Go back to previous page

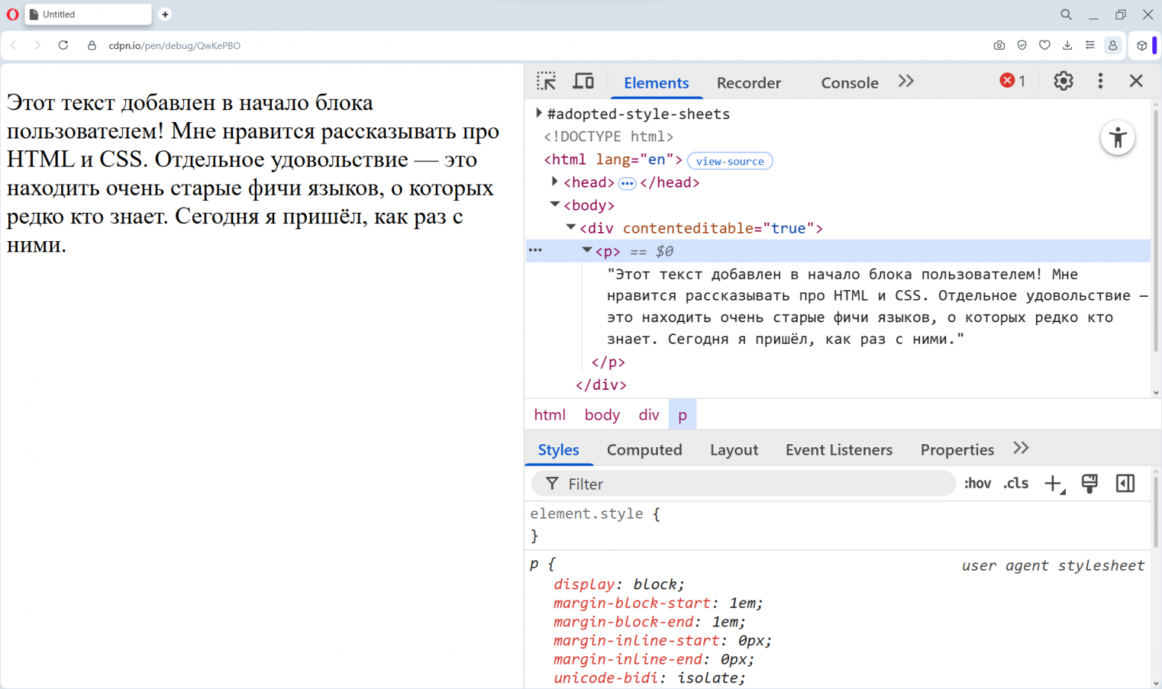(13, 45)
